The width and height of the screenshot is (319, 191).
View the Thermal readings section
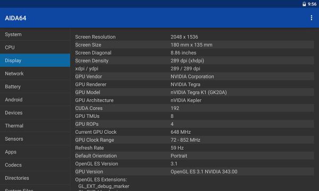click(35, 126)
